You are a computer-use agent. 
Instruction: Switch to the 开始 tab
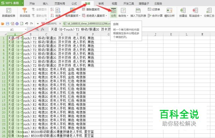tap(32, 3)
